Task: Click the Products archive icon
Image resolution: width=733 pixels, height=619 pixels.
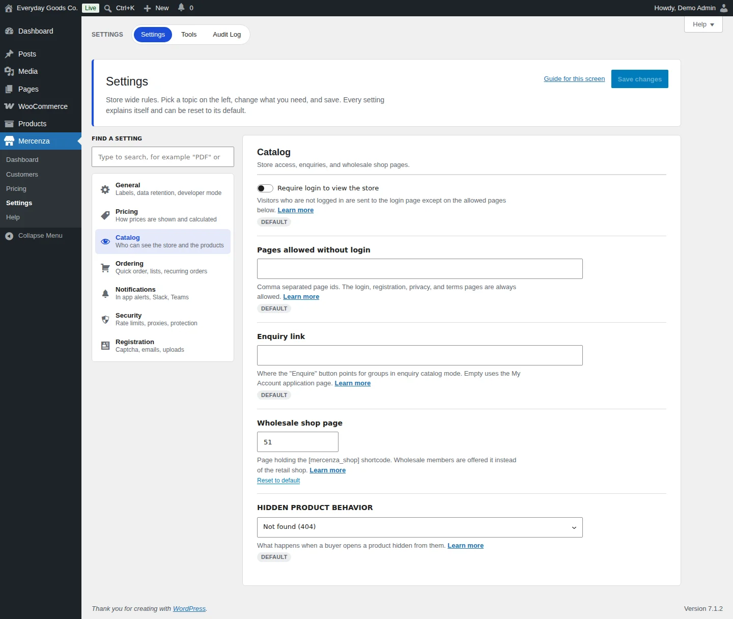Action: coord(9,124)
